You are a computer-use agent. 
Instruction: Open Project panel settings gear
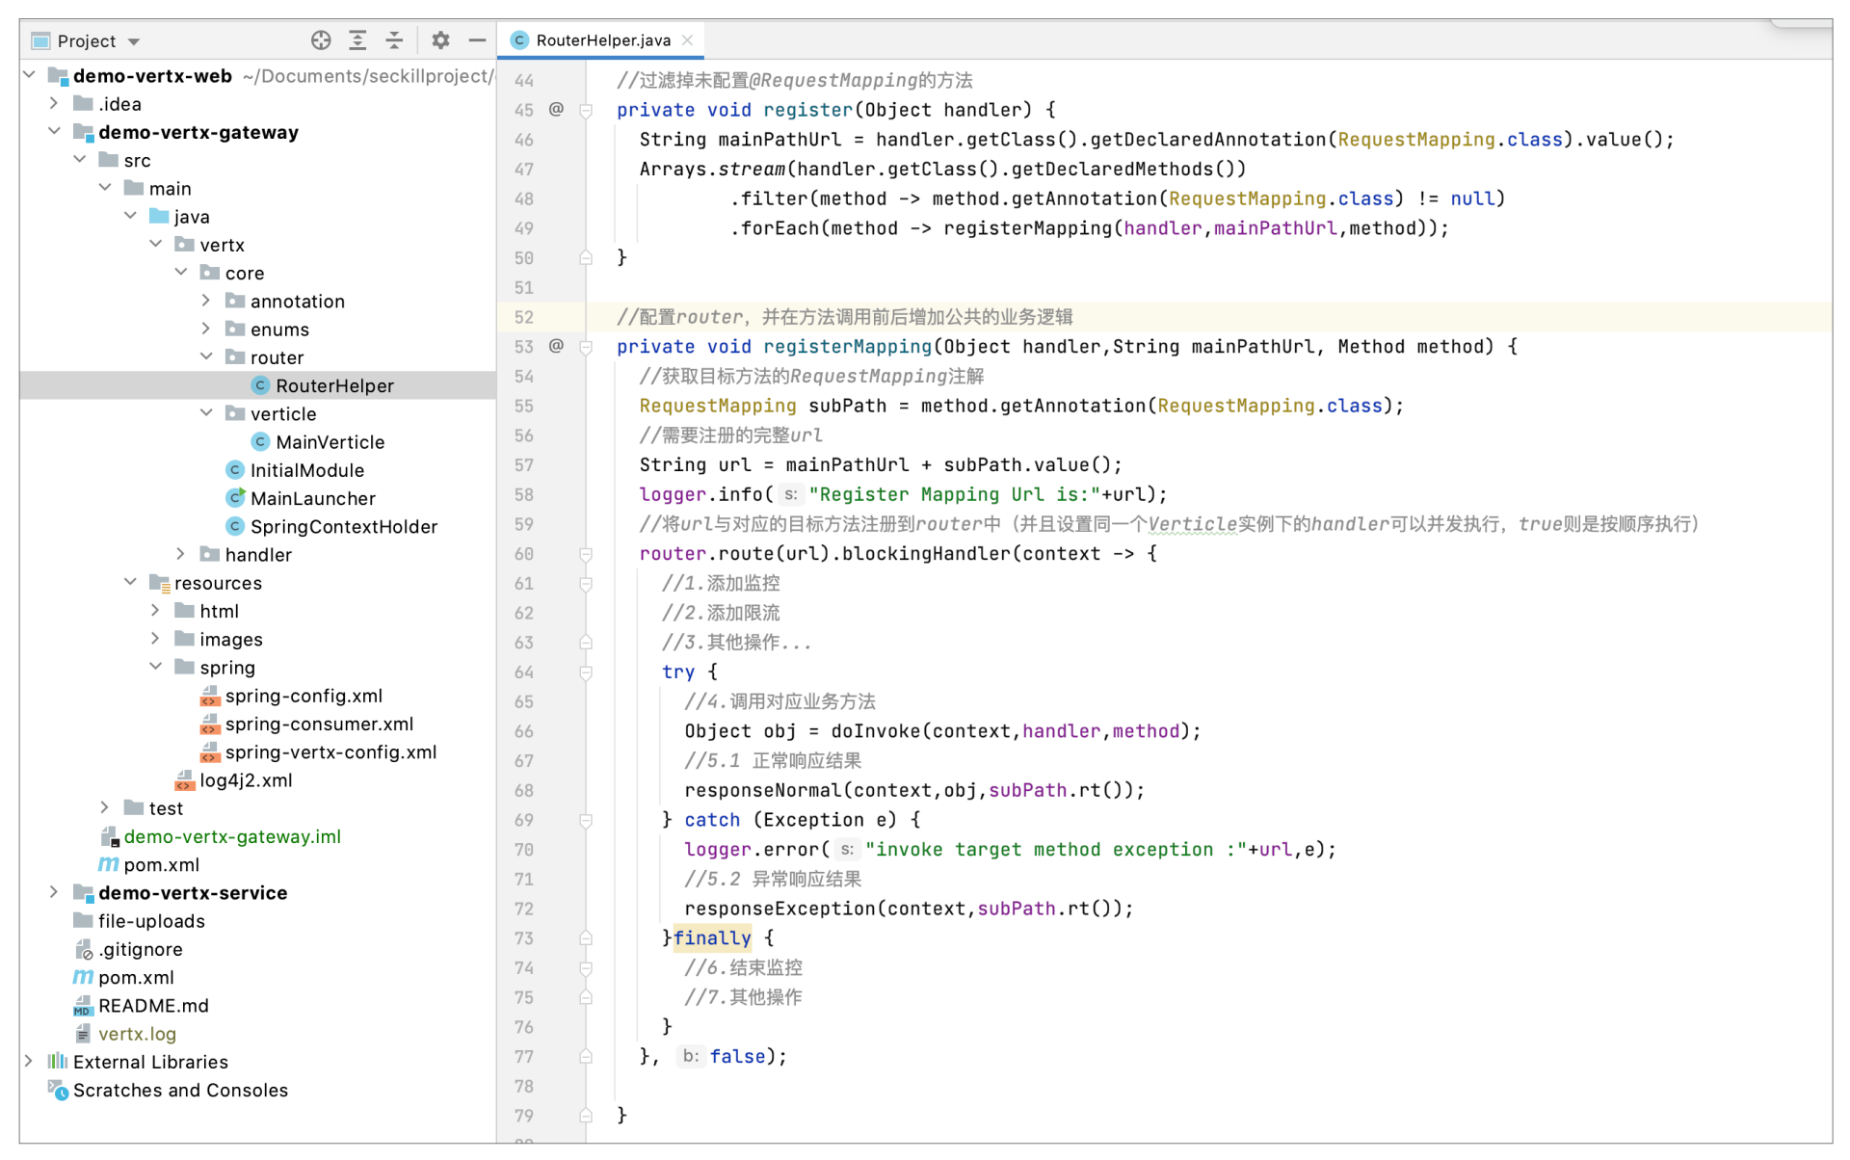pos(440,40)
